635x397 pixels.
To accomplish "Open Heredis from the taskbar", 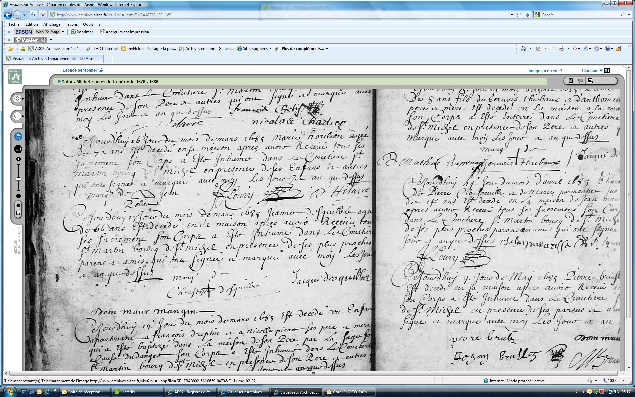I will pyautogui.click(x=138, y=392).
